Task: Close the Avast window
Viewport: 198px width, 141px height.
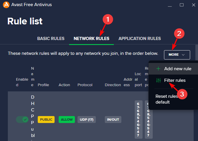Action: (x=194, y=5)
